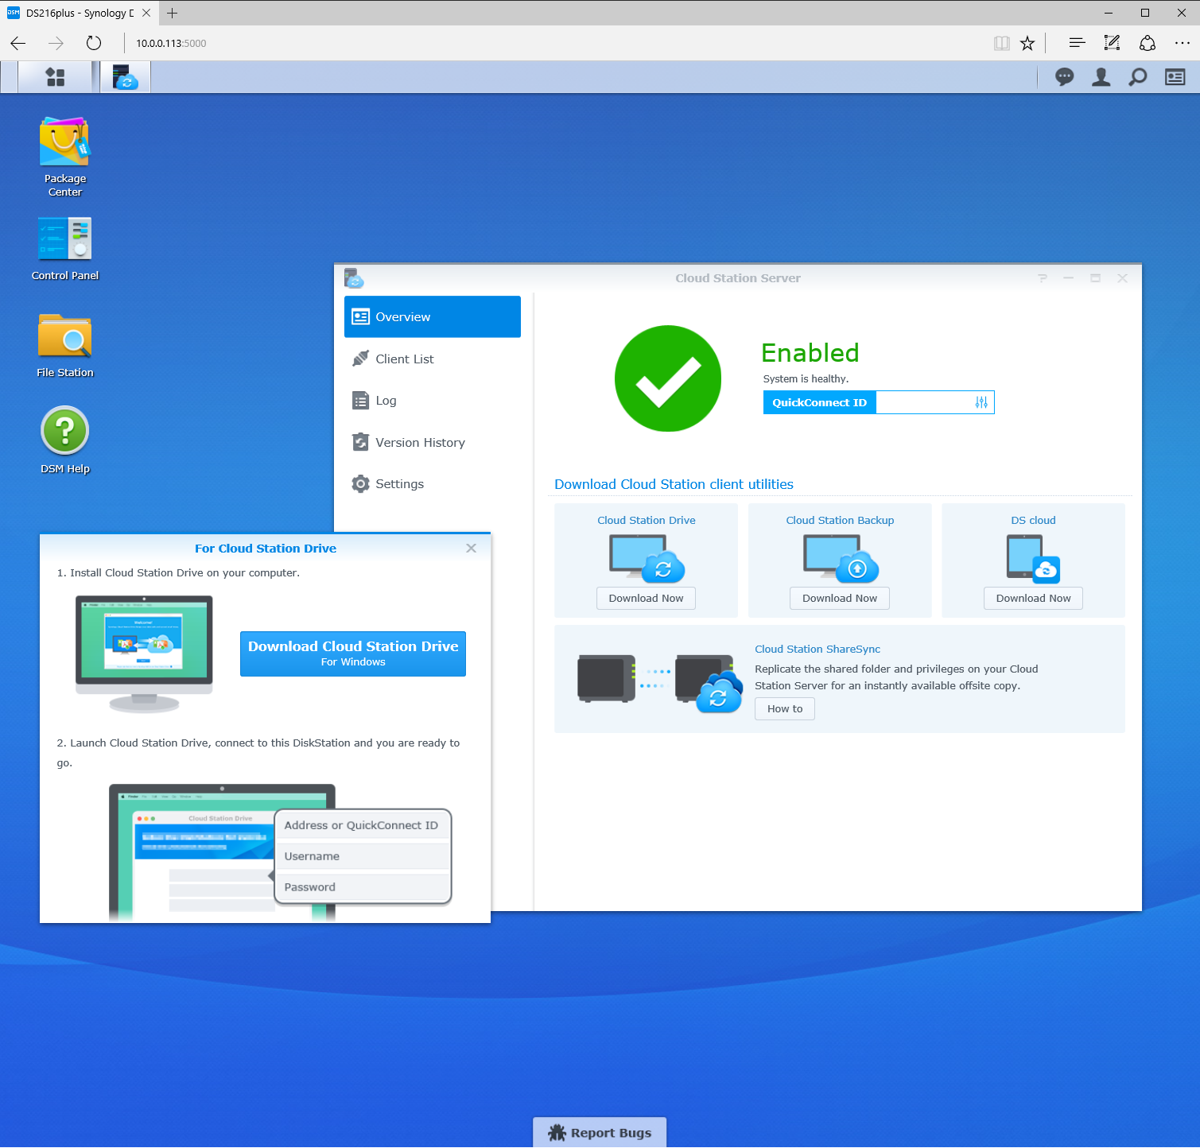
Task: Open Package Center desktop icon
Action: [x=65, y=157]
